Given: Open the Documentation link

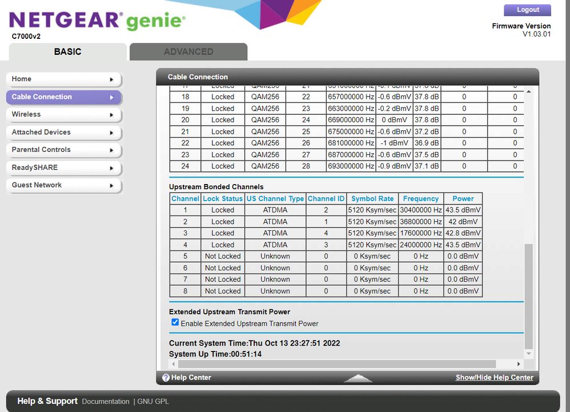Looking at the screenshot, I should [x=106, y=402].
